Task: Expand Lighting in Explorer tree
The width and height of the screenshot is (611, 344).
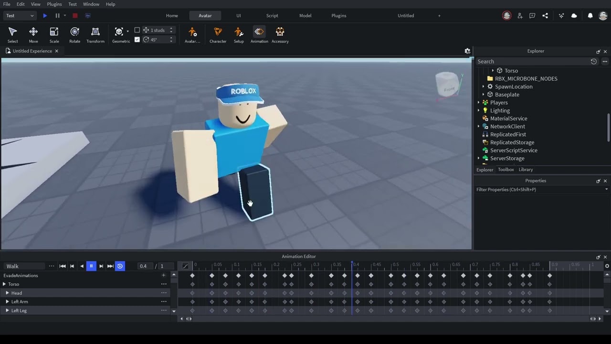Action: point(479,110)
